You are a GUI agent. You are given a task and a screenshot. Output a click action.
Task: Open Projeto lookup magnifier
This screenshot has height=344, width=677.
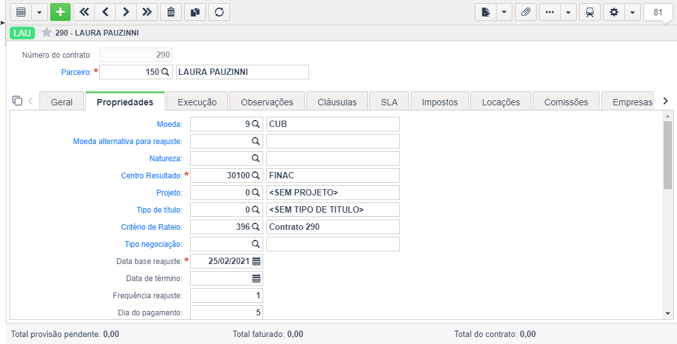[x=256, y=193]
